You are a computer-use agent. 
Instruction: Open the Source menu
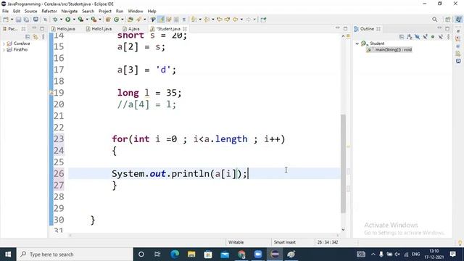(30, 12)
